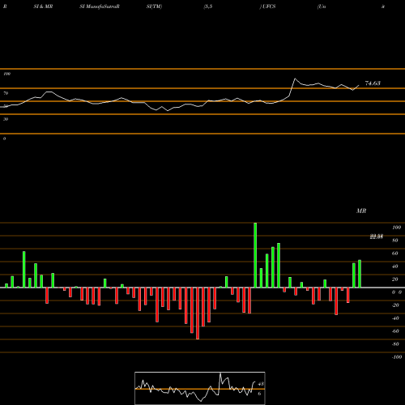This screenshot has height=405, width=405.
Task: Click the tallest green MR histogram bar
Action: click(255, 255)
